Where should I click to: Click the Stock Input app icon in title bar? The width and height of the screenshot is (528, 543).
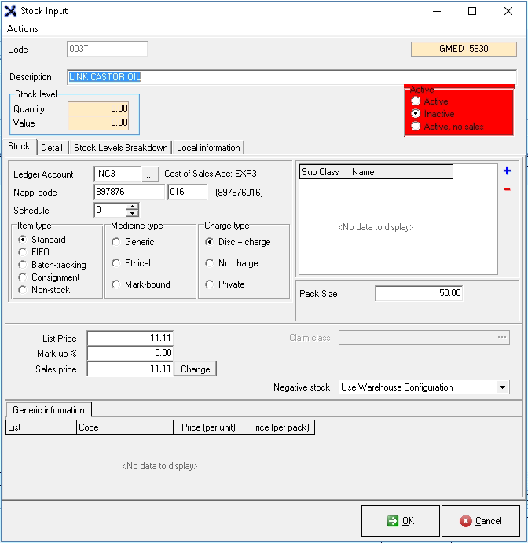click(10, 11)
